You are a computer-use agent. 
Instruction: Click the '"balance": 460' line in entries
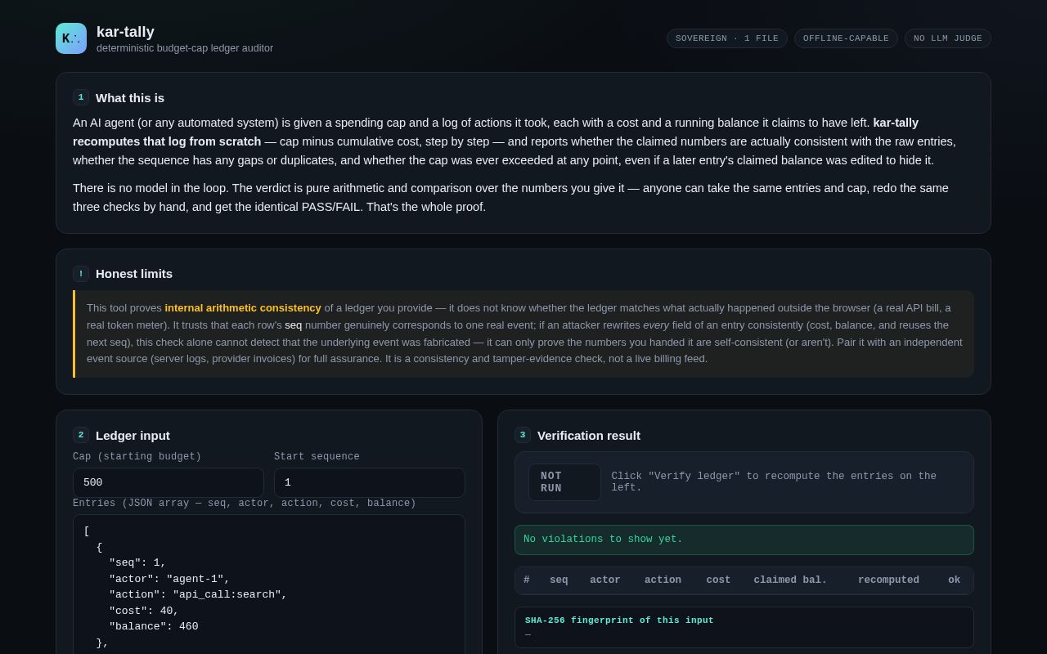click(x=154, y=626)
